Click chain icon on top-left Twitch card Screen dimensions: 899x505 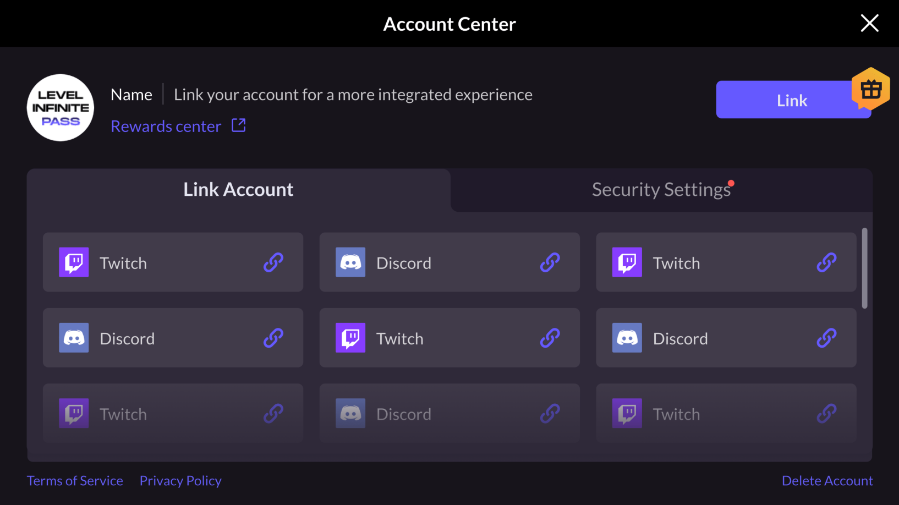coord(273,262)
